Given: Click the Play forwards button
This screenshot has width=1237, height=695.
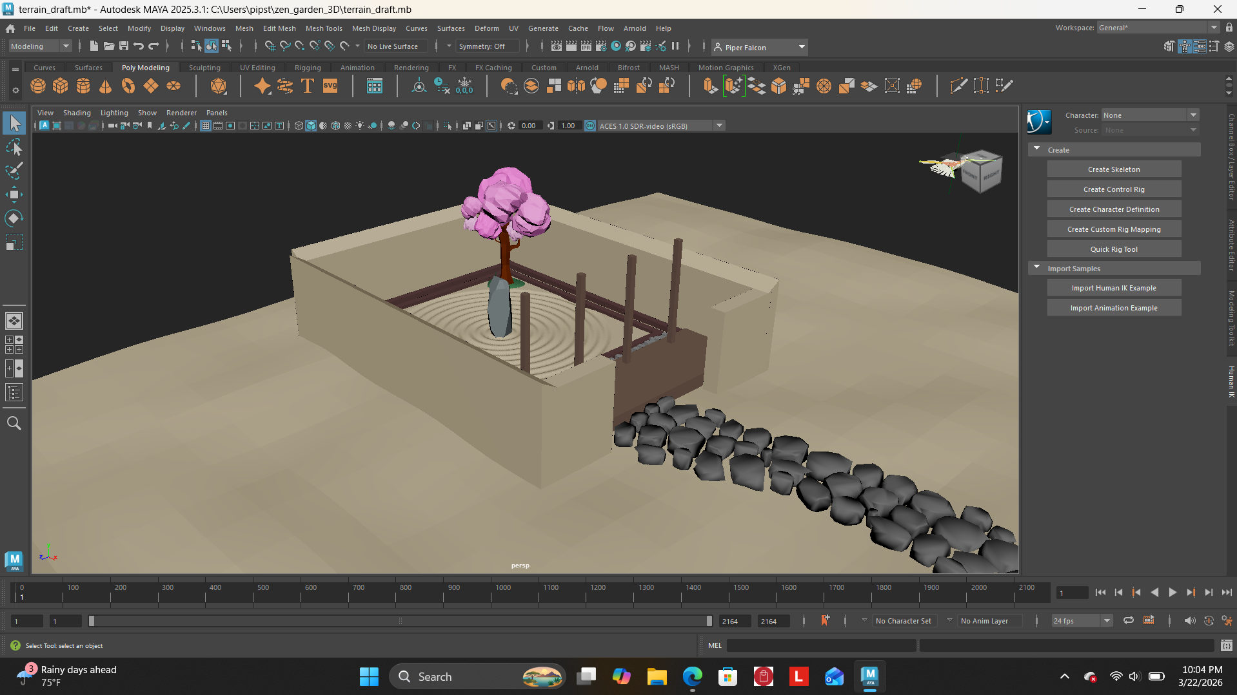Looking at the screenshot, I should click(1173, 592).
